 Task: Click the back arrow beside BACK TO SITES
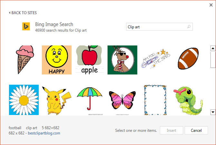pos(9,13)
